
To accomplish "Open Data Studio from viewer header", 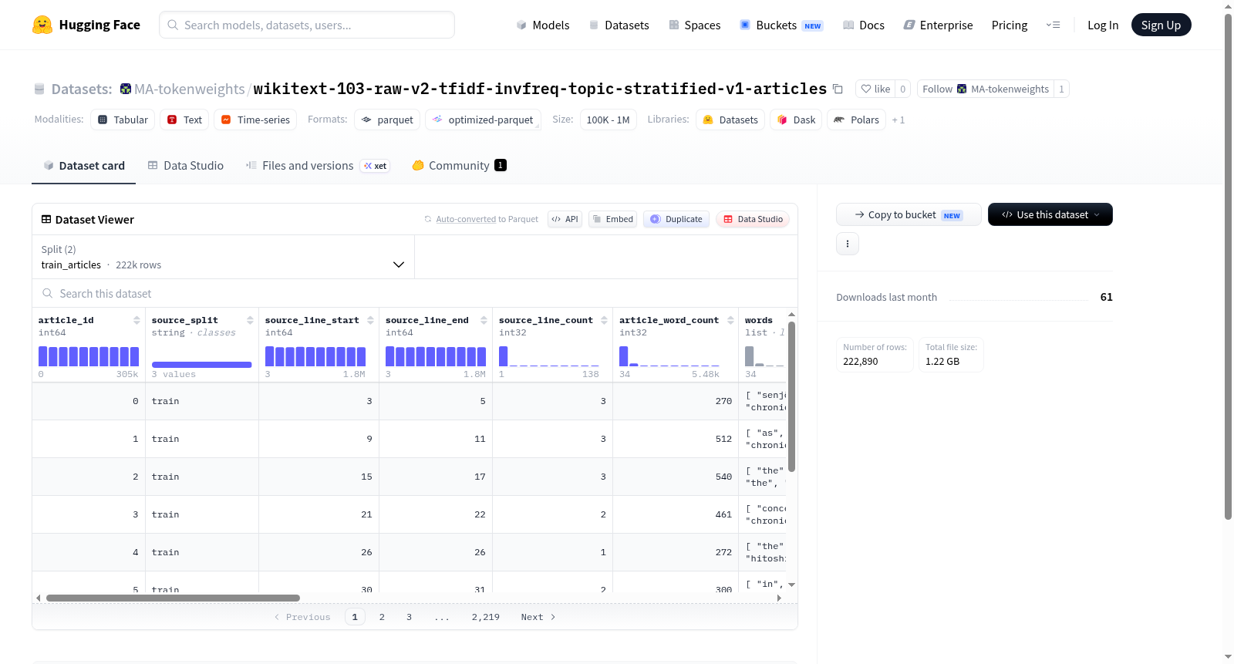I will 753,219.
